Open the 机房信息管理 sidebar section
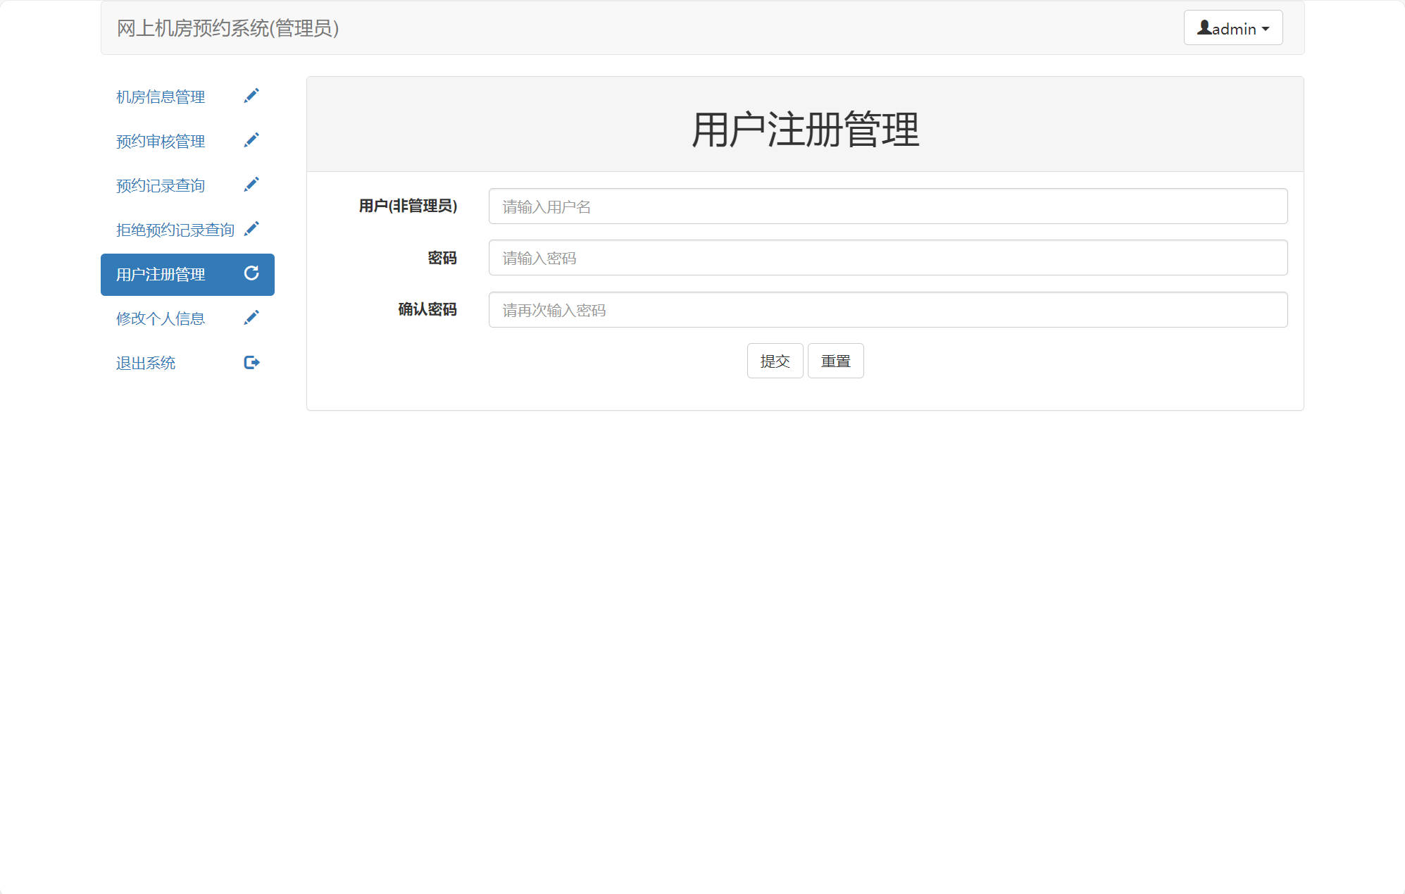The width and height of the screenshot is (1405, 894). pos(159,97)
